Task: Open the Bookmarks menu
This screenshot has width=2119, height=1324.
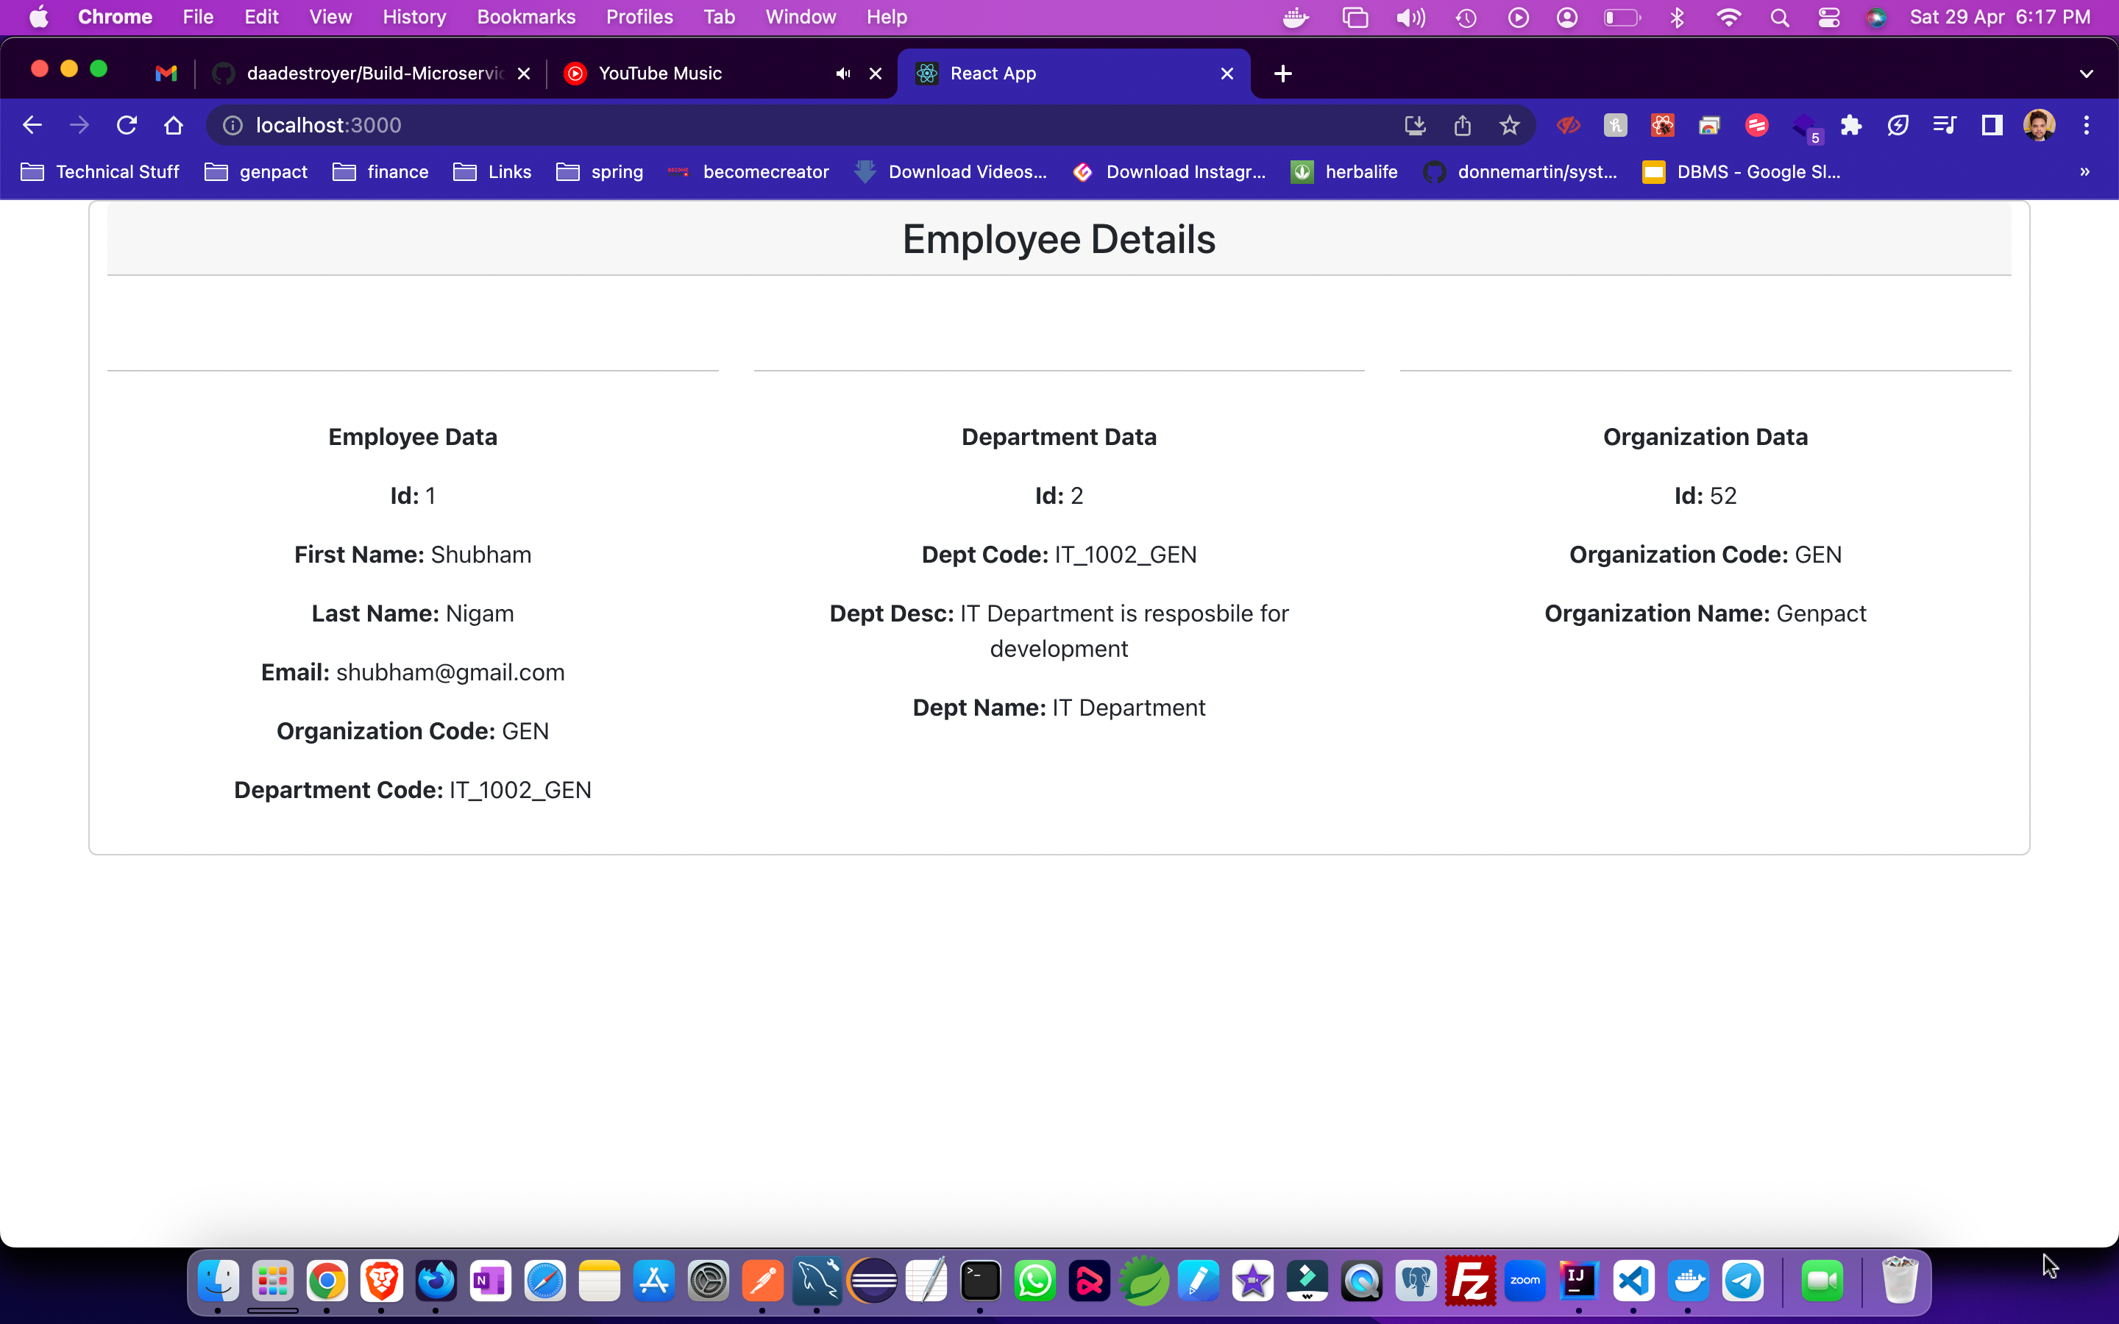Action: point(525,18)
